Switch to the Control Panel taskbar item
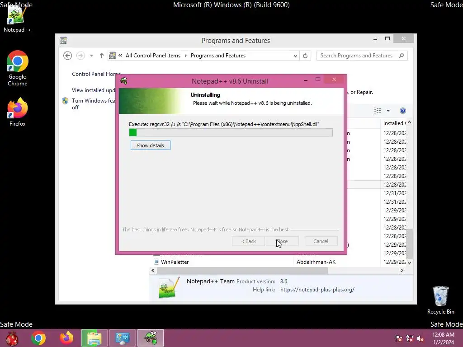The width and height of the screenshot is (463, 347). (x=122, y=338)
